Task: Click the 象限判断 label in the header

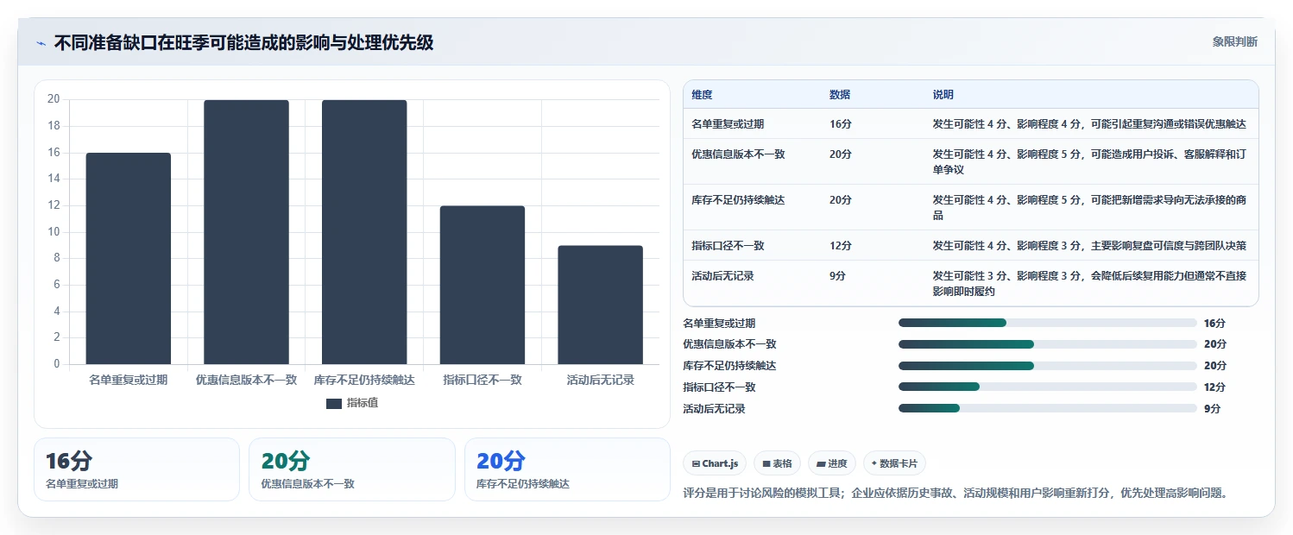Action: (1234, 41)
